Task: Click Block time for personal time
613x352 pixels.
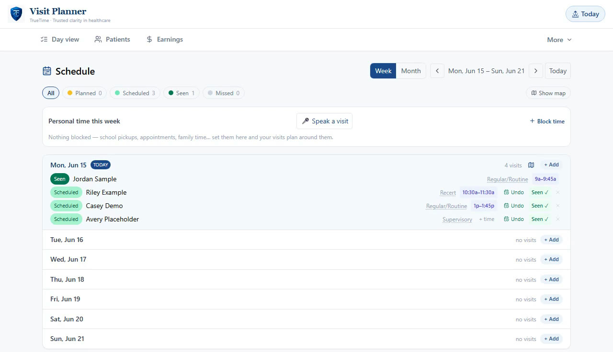Action: pos(547,121)
